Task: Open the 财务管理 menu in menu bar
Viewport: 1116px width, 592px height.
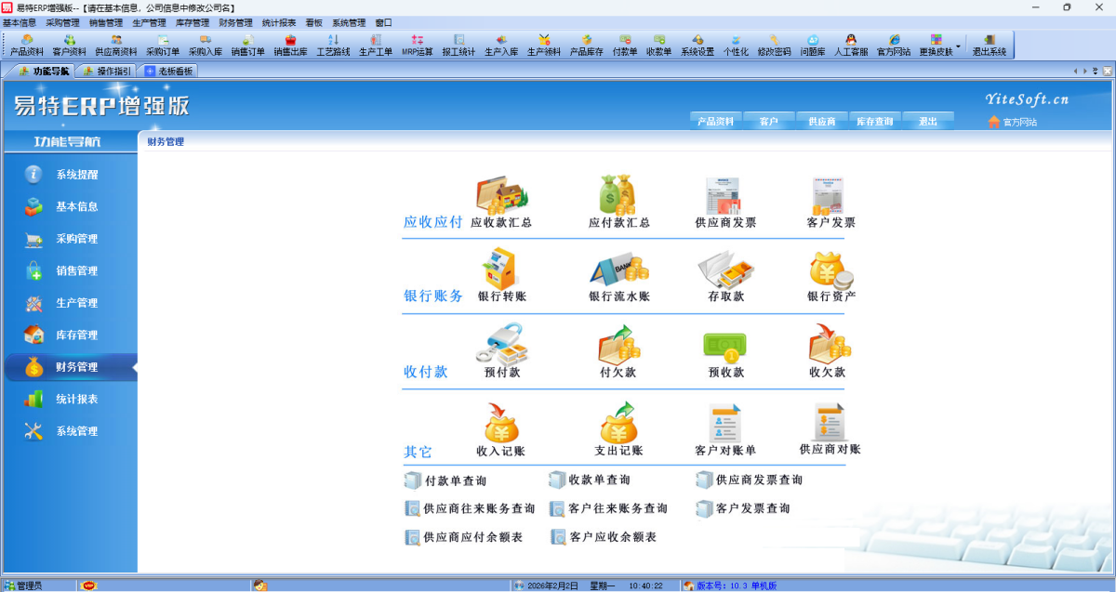Action: pos(235,22)
